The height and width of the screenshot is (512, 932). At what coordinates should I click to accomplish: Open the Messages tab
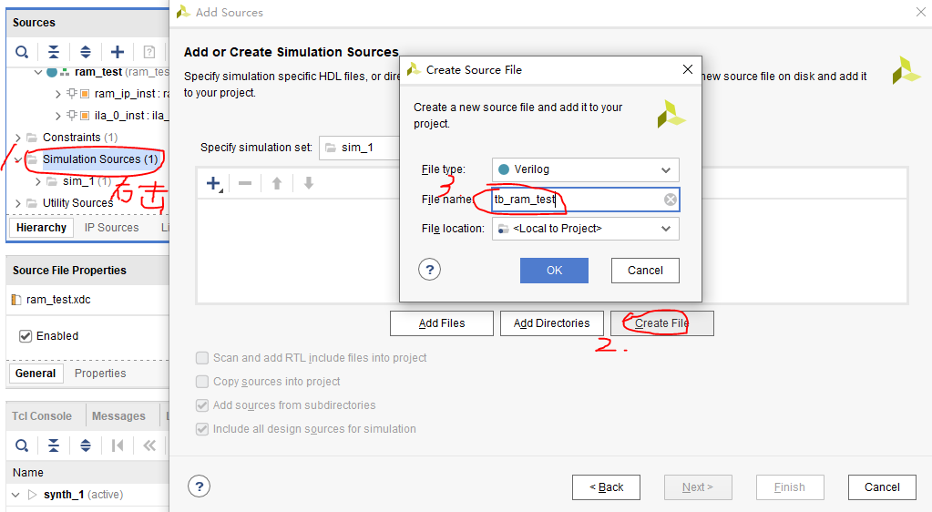point(118,416)
